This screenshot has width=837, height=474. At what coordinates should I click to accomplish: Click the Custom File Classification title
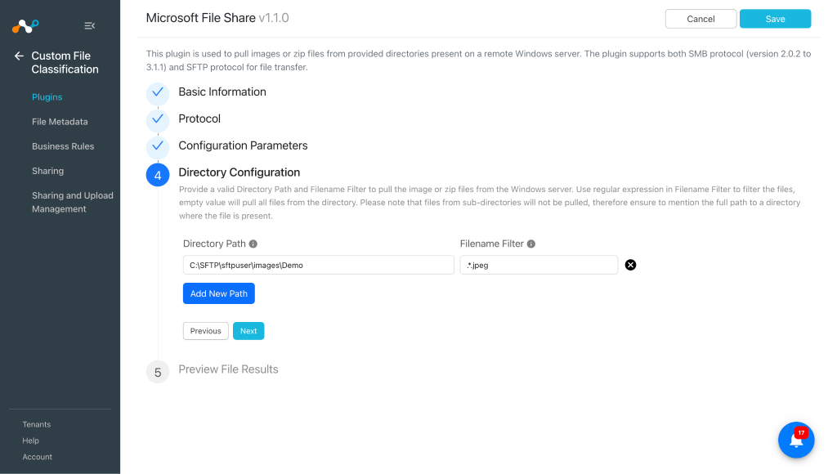tap(65, 62)
